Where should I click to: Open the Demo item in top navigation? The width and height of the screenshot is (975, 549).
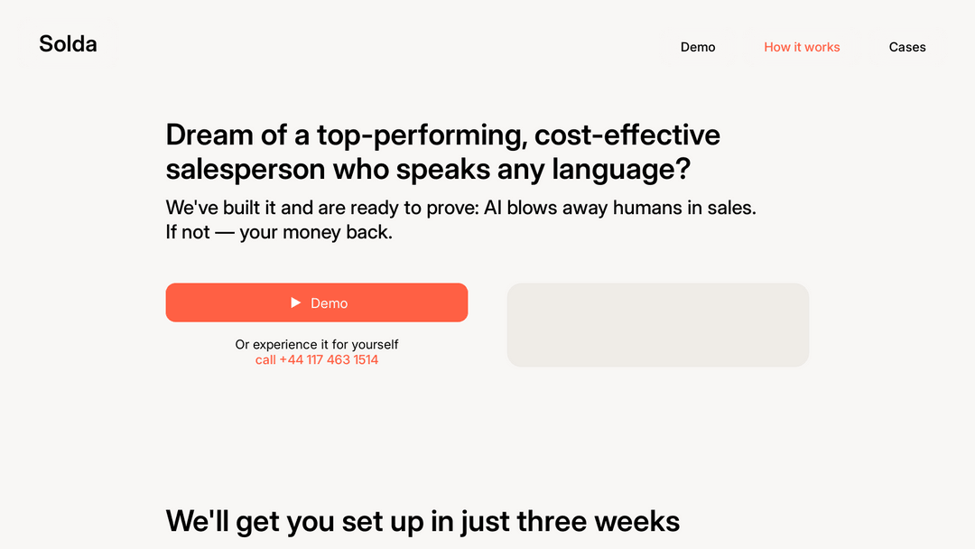tap(698, 47)
